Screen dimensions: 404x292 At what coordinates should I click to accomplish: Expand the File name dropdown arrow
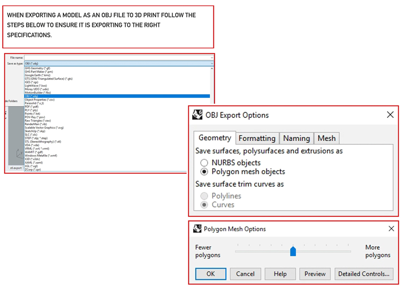(212, 58)
